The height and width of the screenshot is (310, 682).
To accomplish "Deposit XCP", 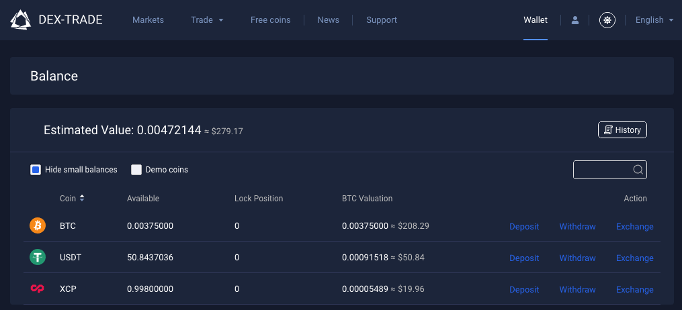I will pyautogui.click(x=524, y=290).
